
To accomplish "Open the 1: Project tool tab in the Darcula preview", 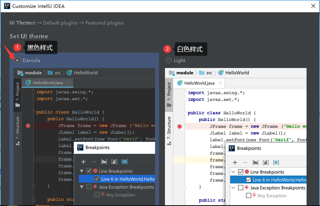I will point(17,94).
